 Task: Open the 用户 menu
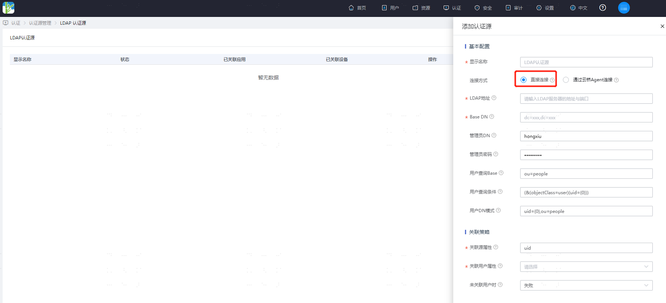(x=390, y=8)
